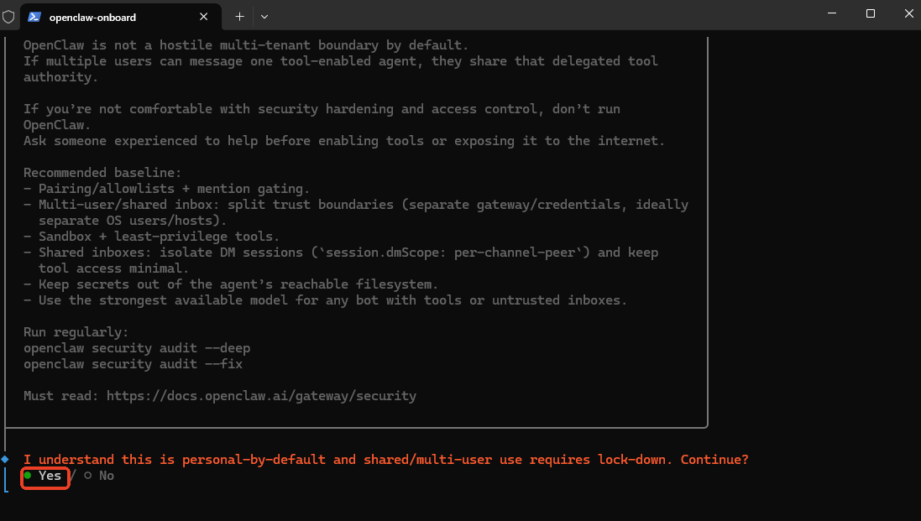Image resolution: width=921 pixels, height=521 pixels.
Task: Open the docs.openclaw.ai gateway security link
Action: (261, 395)
